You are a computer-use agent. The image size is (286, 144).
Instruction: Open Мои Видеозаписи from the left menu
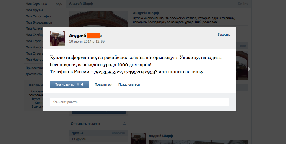coord(39,22)
